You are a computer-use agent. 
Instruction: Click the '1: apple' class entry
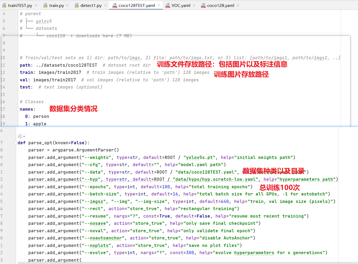[x=36, y=124]
